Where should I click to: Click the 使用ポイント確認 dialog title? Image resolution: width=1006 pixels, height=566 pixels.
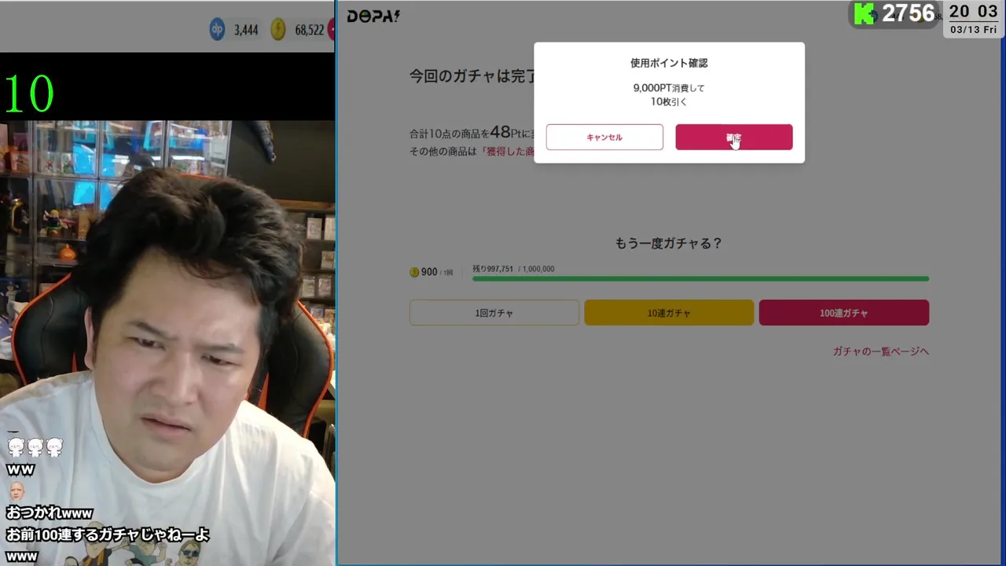(x=669, y=63)
